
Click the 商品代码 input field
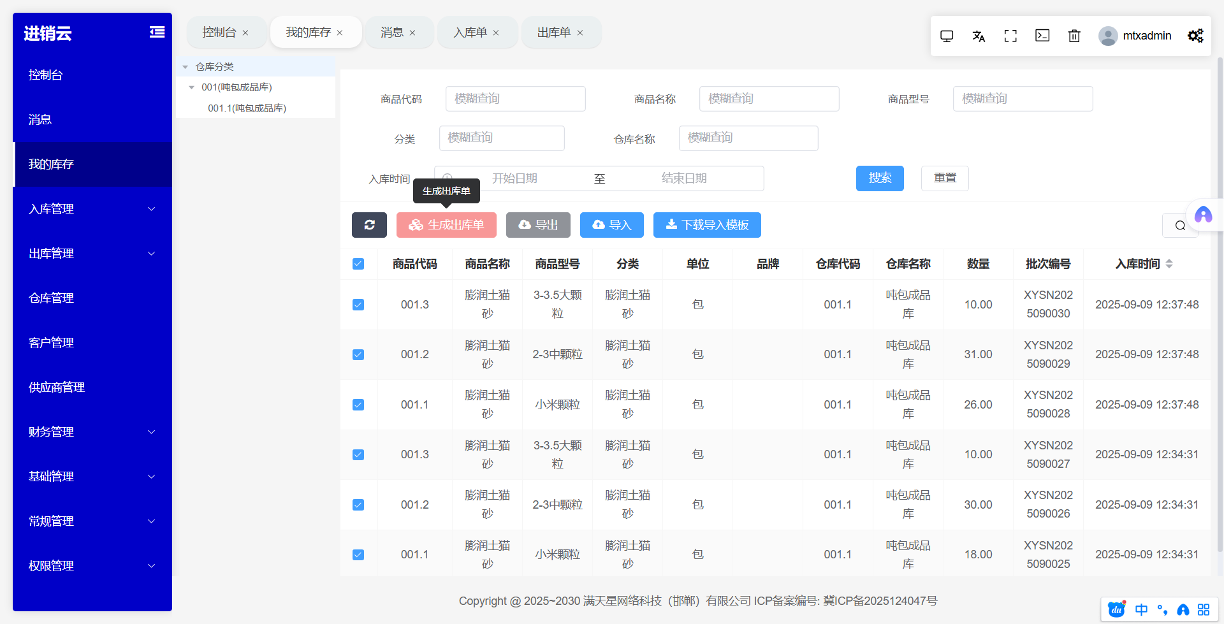pos(515,99)
